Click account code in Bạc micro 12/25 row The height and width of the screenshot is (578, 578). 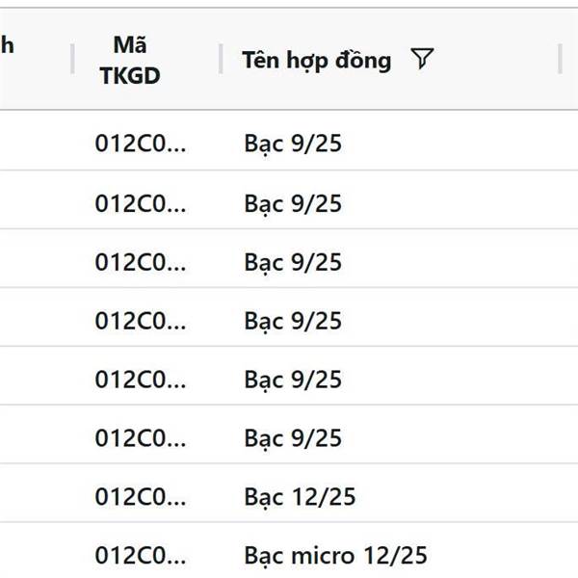click(x=141, y=556)
